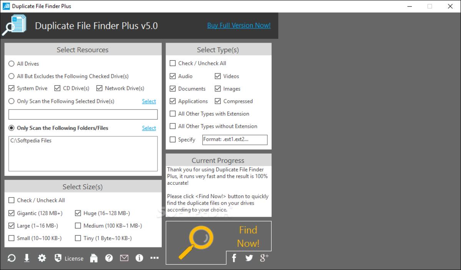Open the License shield button
The height and width of the screenshot is (270, 461).
click(69, 258)
